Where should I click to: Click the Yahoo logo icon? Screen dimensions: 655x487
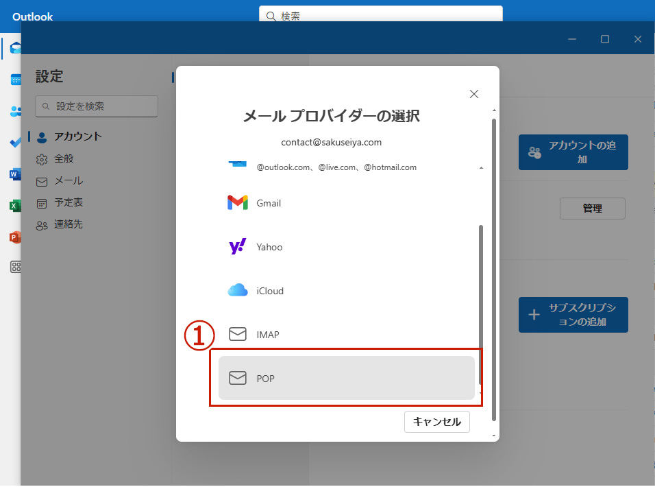(238, 247)
